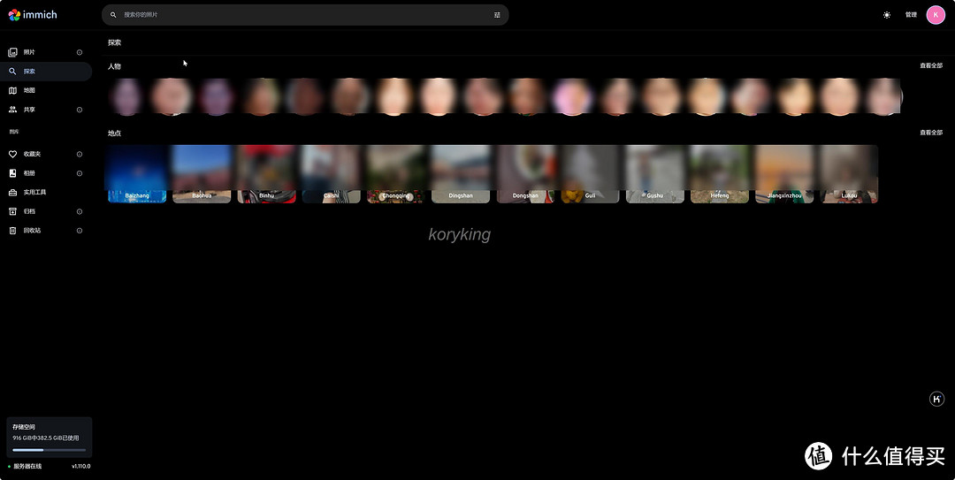Open the Caishi place thumbnail
Viewport: 955px width, 480px height.
click(x=332, y=173)
